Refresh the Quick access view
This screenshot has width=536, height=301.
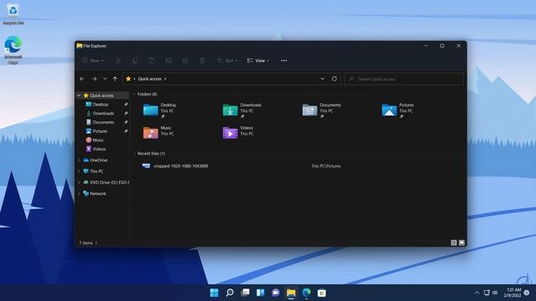click(x=334, y=79)
